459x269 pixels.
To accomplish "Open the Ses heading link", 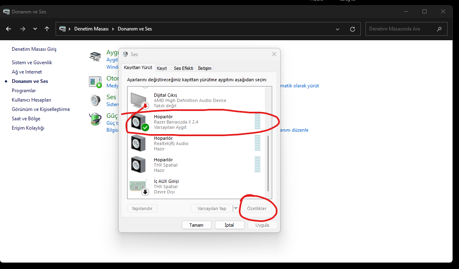I will pos(111,97).
